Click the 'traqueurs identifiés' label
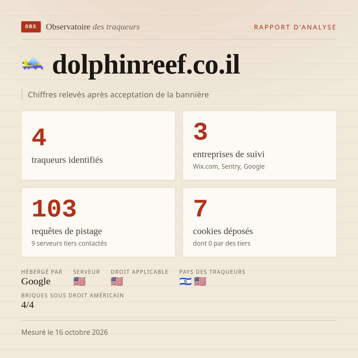This screenshot has width=358, height=358. tap(67, 160)
